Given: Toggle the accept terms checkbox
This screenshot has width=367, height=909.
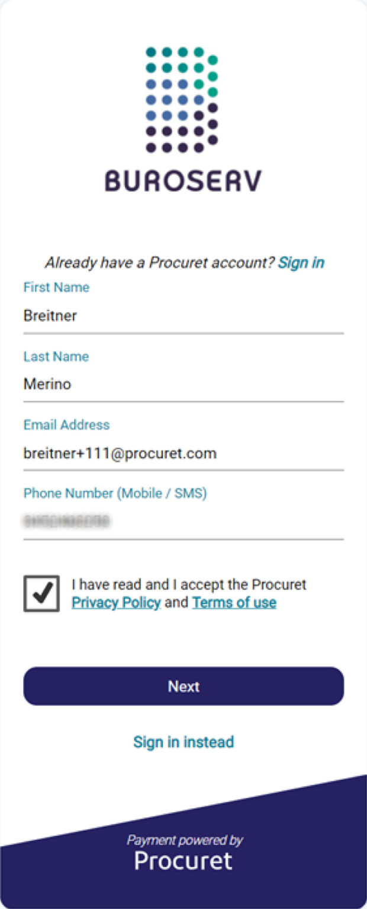Looking at the screenshot, I should point(41,594).
